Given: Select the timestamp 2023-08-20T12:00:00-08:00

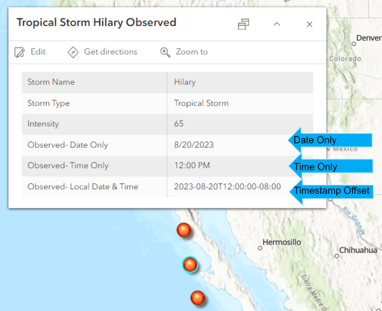Looking at the screenshot, I should point(227,187).
